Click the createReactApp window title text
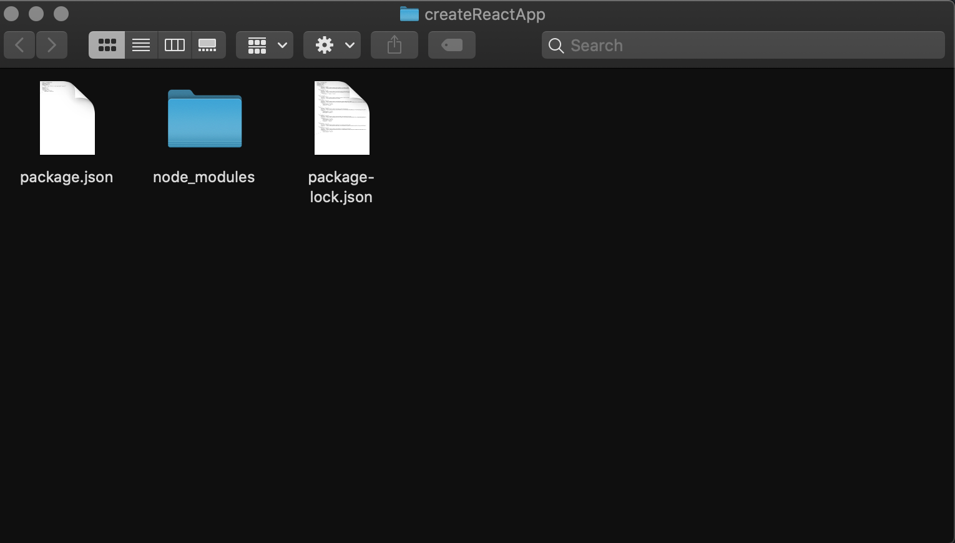 (x=485, y=14)
